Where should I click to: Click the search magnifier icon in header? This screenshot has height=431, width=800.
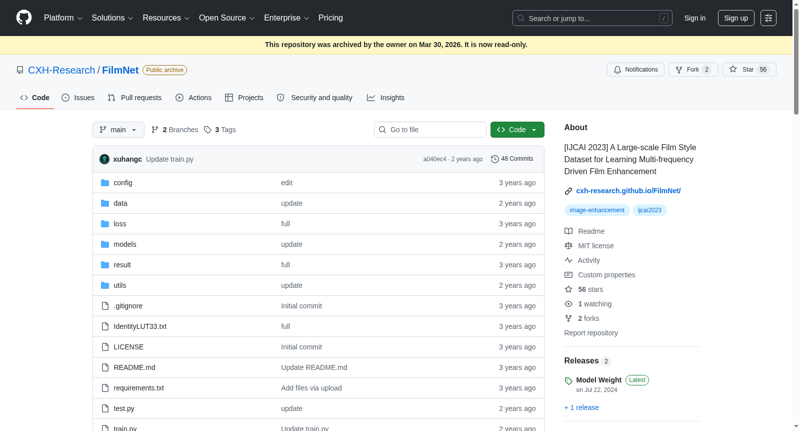521,18
